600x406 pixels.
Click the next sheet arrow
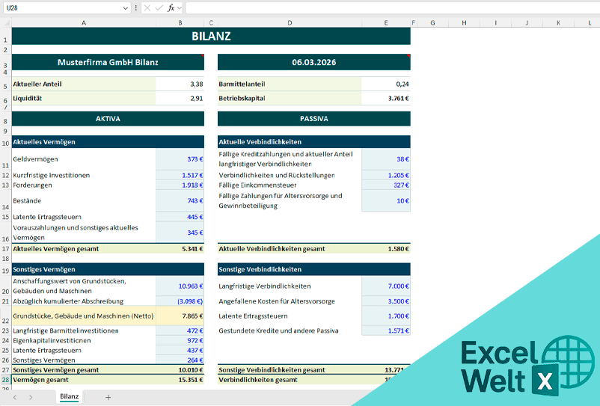click(x=31, y=397)
